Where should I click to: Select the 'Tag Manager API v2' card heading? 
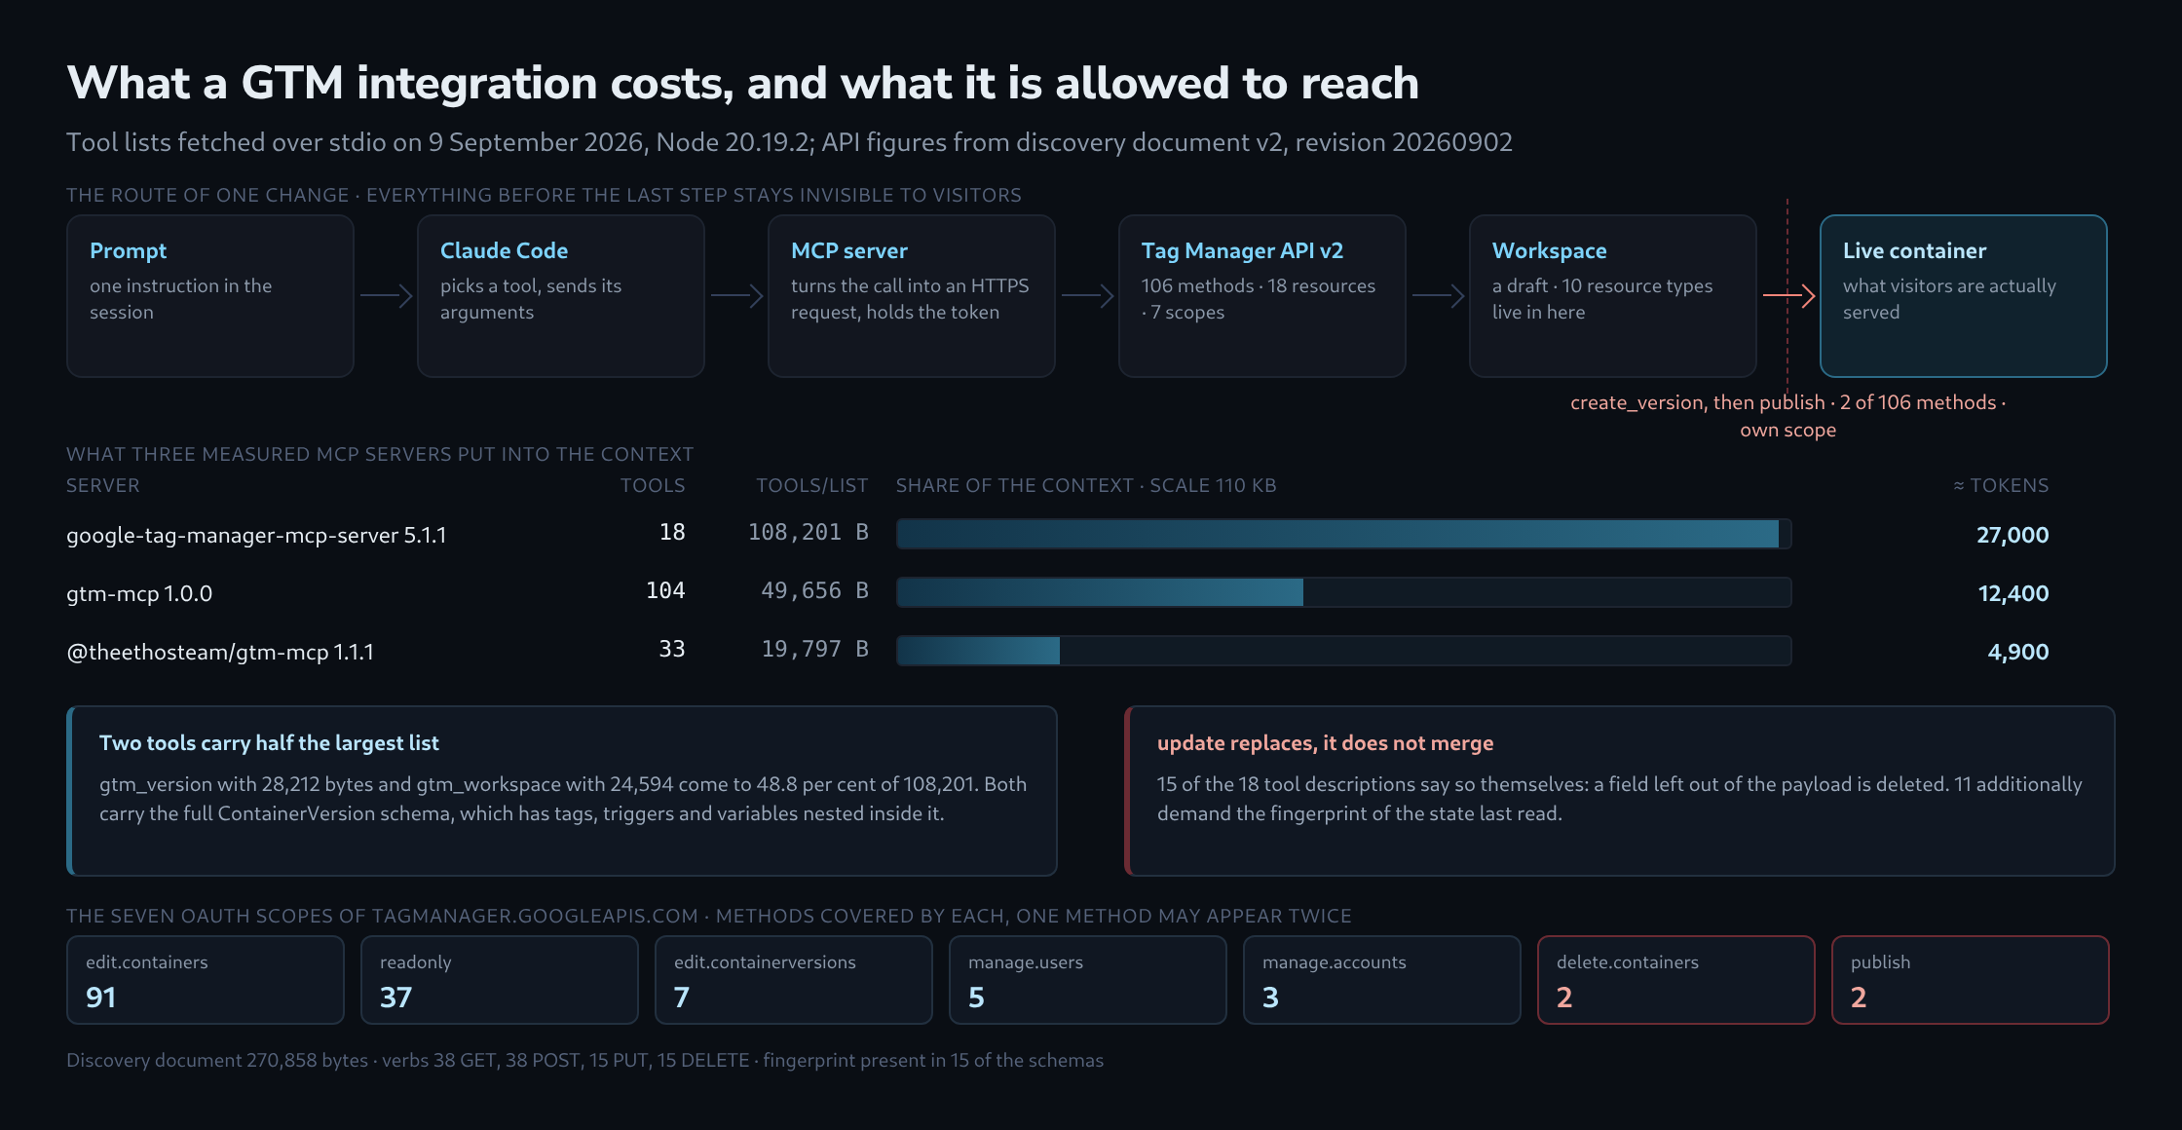coord(1242,250)
